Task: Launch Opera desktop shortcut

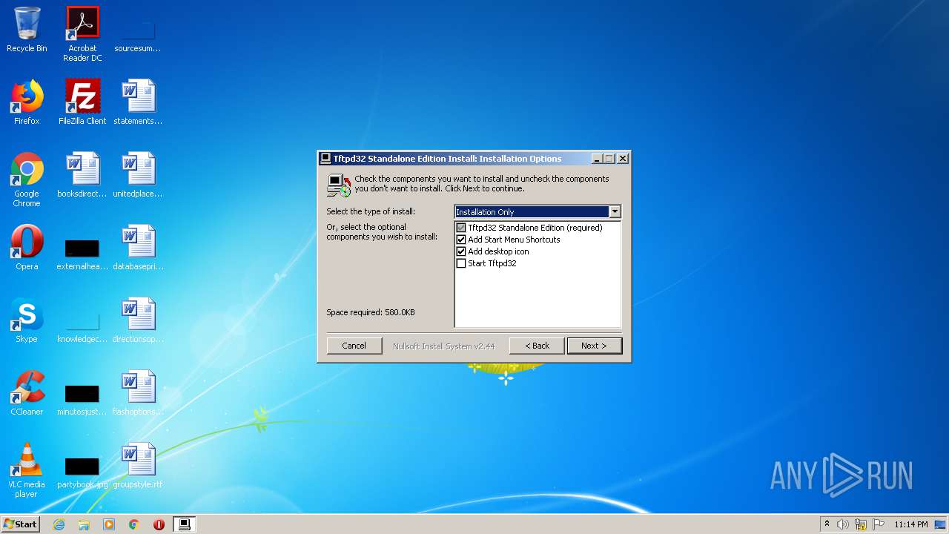Action: pyautogui.click(x=27, y=248)
